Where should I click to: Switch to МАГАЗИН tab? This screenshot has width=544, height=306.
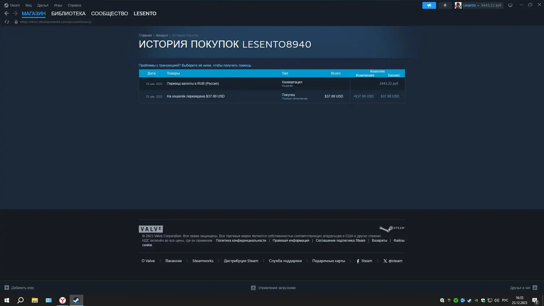(33, 14)
